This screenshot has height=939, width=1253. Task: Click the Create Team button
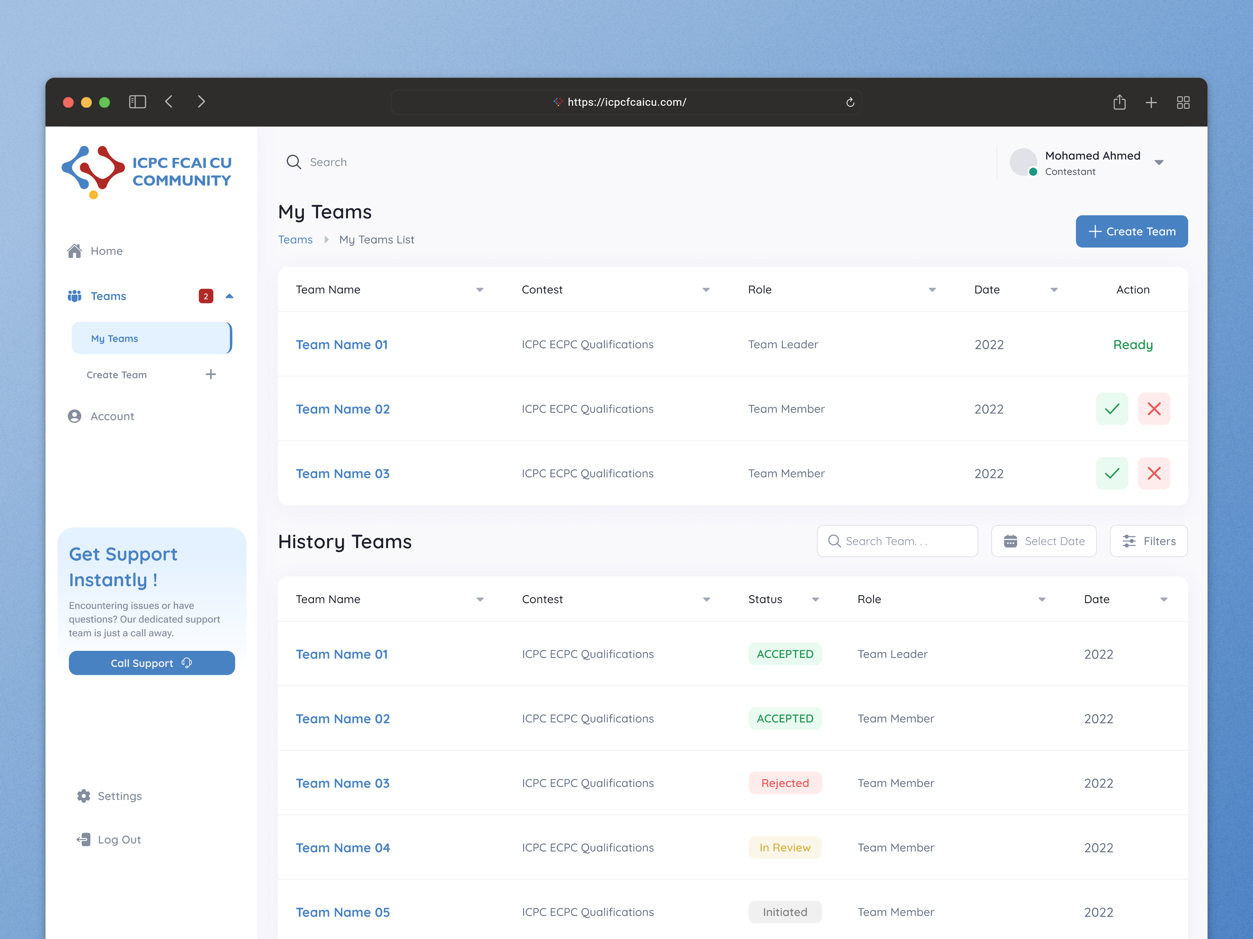click(1131, 231)
